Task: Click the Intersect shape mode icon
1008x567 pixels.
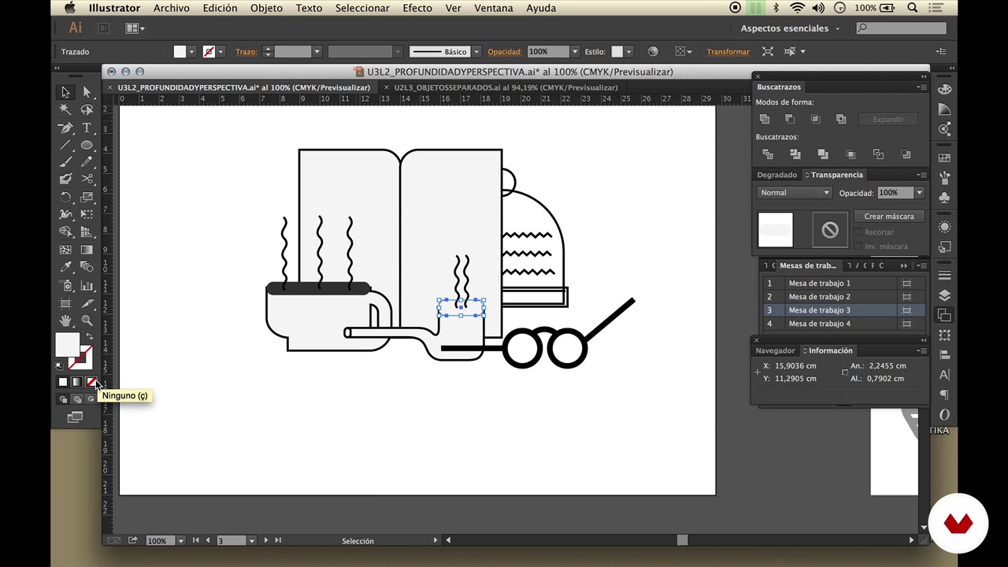Action: coord(815,119)
